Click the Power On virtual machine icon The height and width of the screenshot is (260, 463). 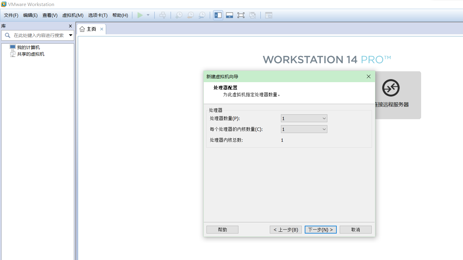(x=140, y=15)
